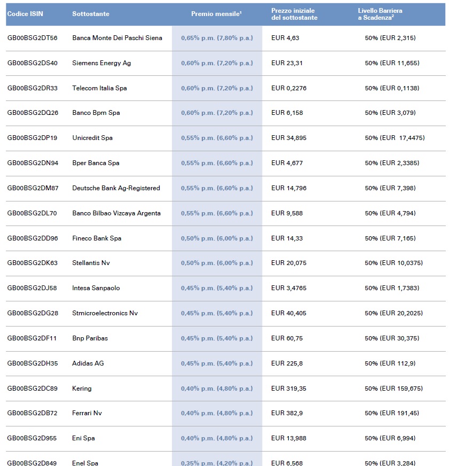Click initial price EUR 319,35
The height and width of the screenshot is (466, 449).
[x=289, y=389]
